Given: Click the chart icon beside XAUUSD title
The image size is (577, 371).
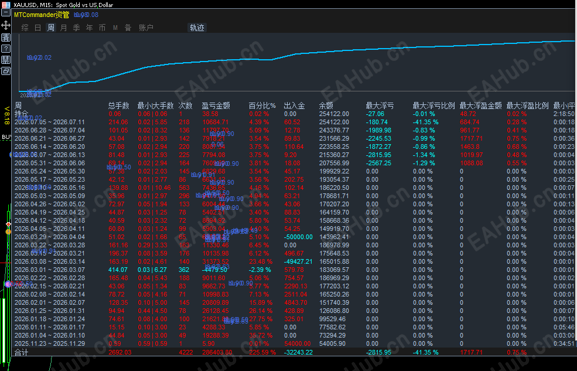Looking at the screenshot, I should point(6,5).
